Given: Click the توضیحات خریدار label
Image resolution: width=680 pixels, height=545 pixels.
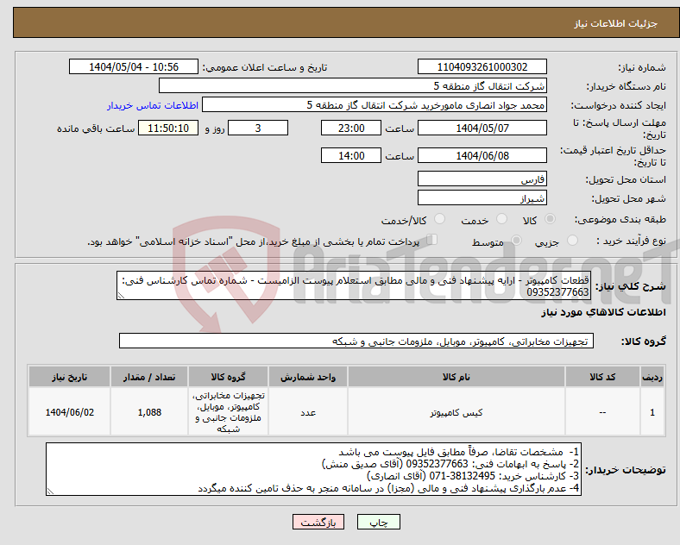Looking at the screenshot, I should pos(626,470).
